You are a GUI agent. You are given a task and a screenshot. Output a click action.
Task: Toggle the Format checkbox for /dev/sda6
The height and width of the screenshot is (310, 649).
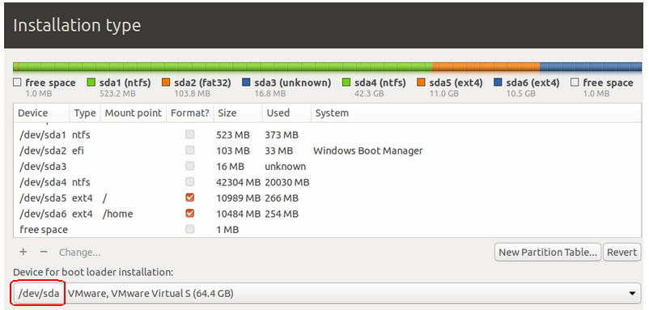(x=190, y=214)
